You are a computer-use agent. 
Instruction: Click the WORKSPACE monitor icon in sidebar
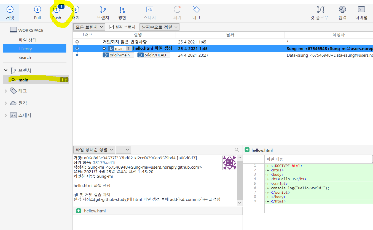pos(13,30)
